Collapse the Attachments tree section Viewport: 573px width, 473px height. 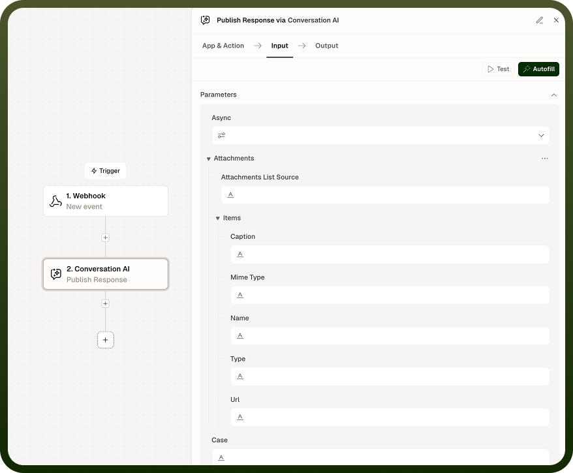click(x=209, y=159)
